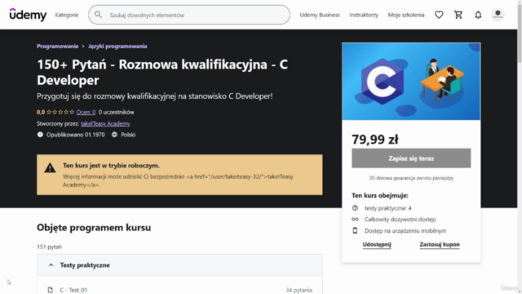Click Zastosuj kupon button
The image size is (522, 294).
[440, 244]
